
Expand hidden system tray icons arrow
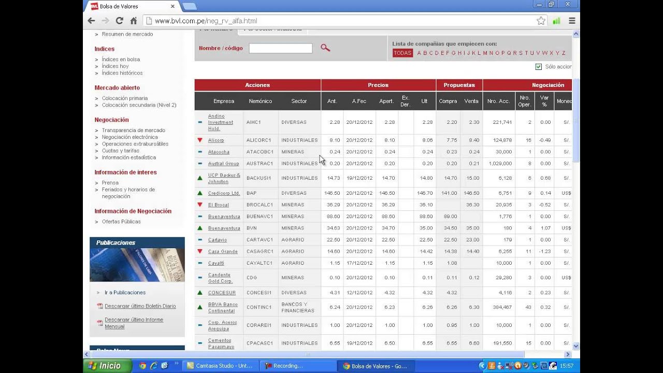[x=482, y=366]
